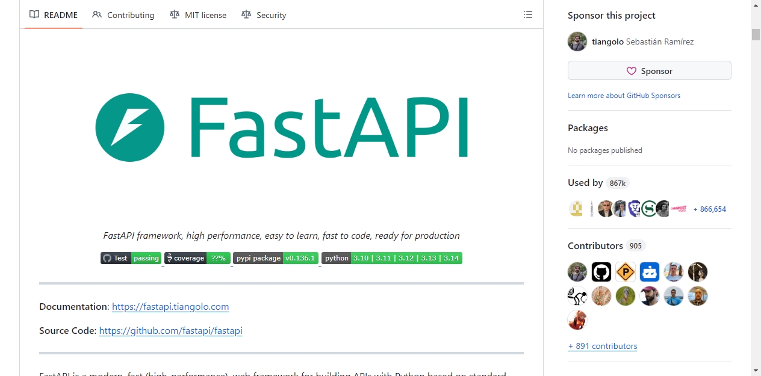Viewport: 761px width, 376px height.
Task: Open the tiangolo profile name link
Action: pos(607,42)
